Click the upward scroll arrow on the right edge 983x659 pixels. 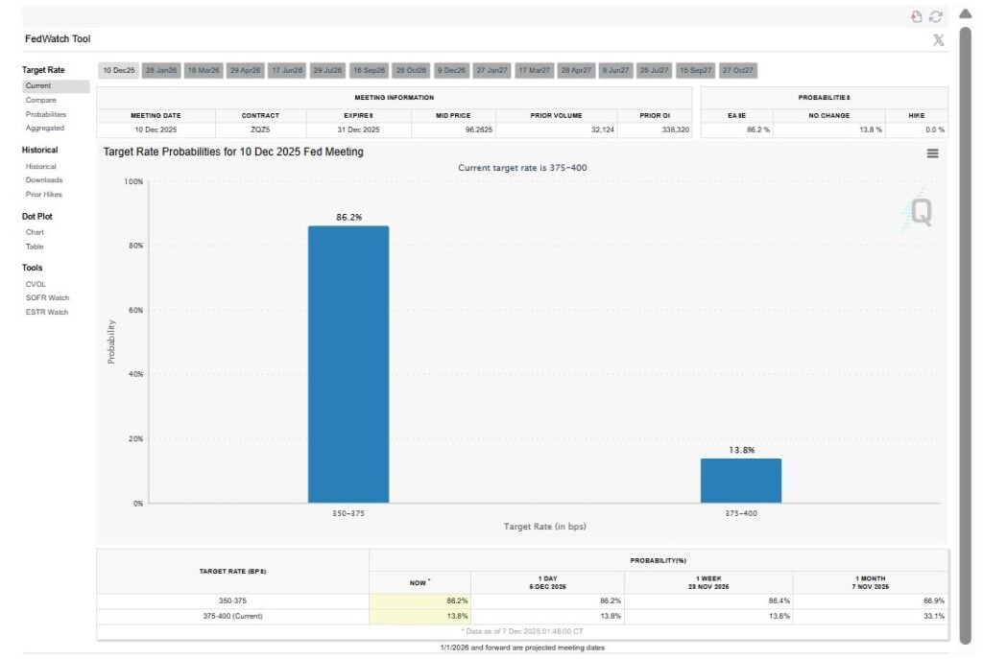[x=965, y=13]
